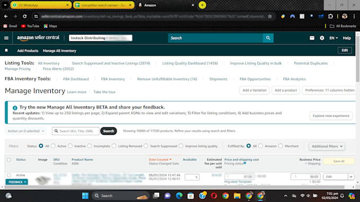Open Manage All Inventory menu item
360x202 pixels.
click(x=59, y=51)
